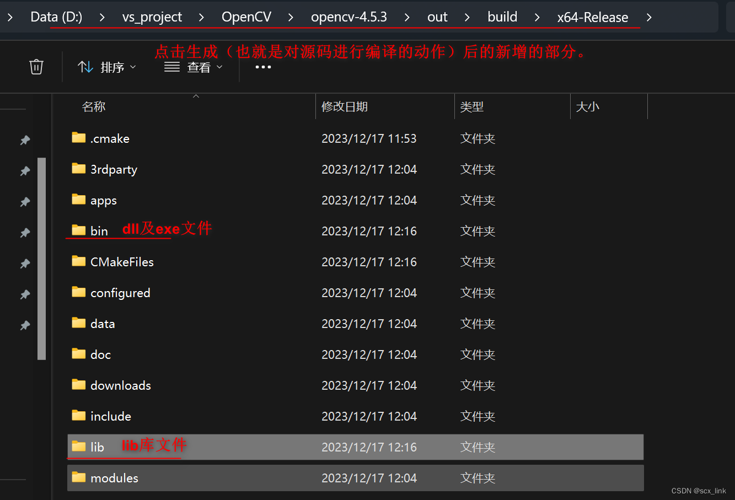Select the CMakeFiles folder icon
Viewport: 735px width, 500px height.
pos(79,261)
